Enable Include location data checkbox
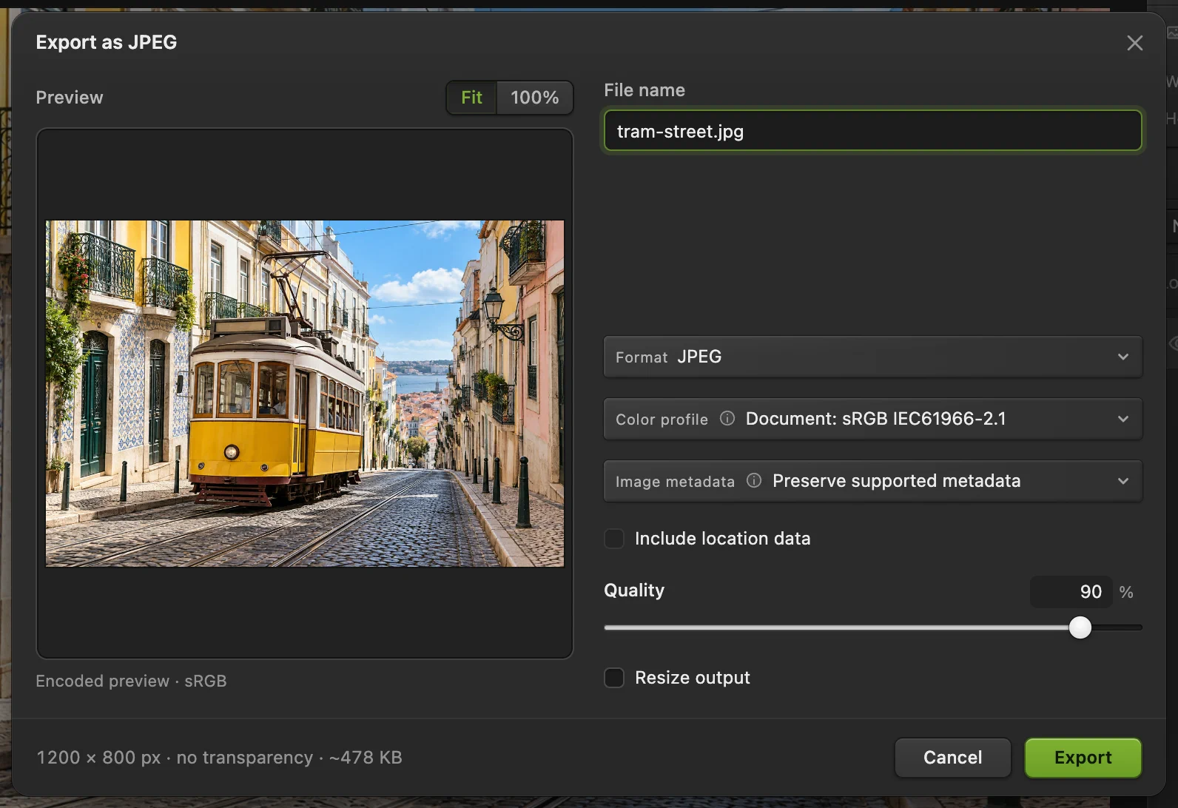The width and height of the screenshot is (1178, 808). (614, 539)
